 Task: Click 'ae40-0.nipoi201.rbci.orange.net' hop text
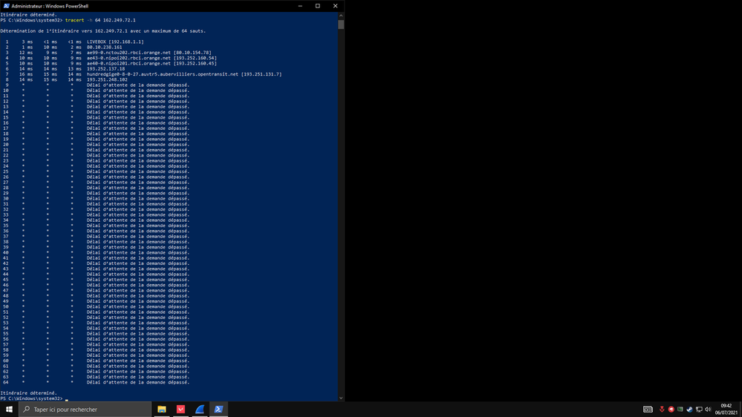click(128, 63)
